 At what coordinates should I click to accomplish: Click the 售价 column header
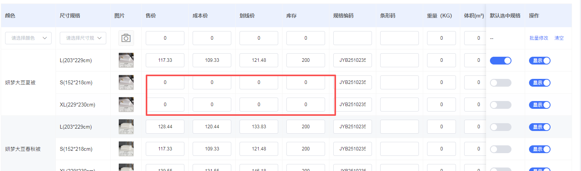pyautogui.click(x=151, y=16)
